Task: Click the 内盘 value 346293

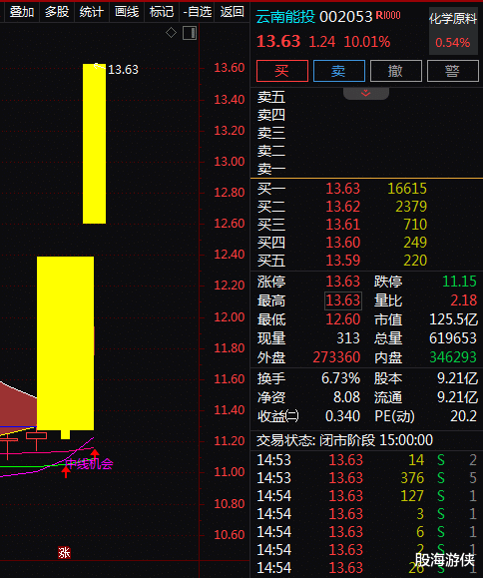Action: [x=453, y=357]
